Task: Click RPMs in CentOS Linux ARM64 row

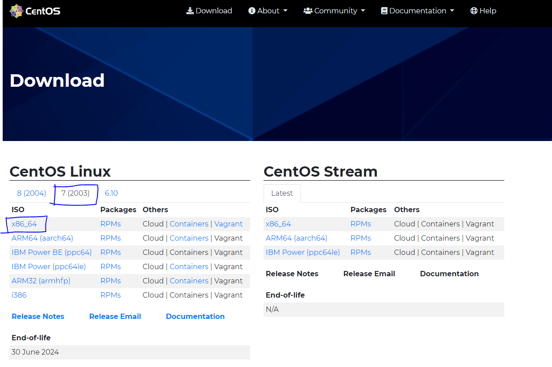Action: click(111, 238)
